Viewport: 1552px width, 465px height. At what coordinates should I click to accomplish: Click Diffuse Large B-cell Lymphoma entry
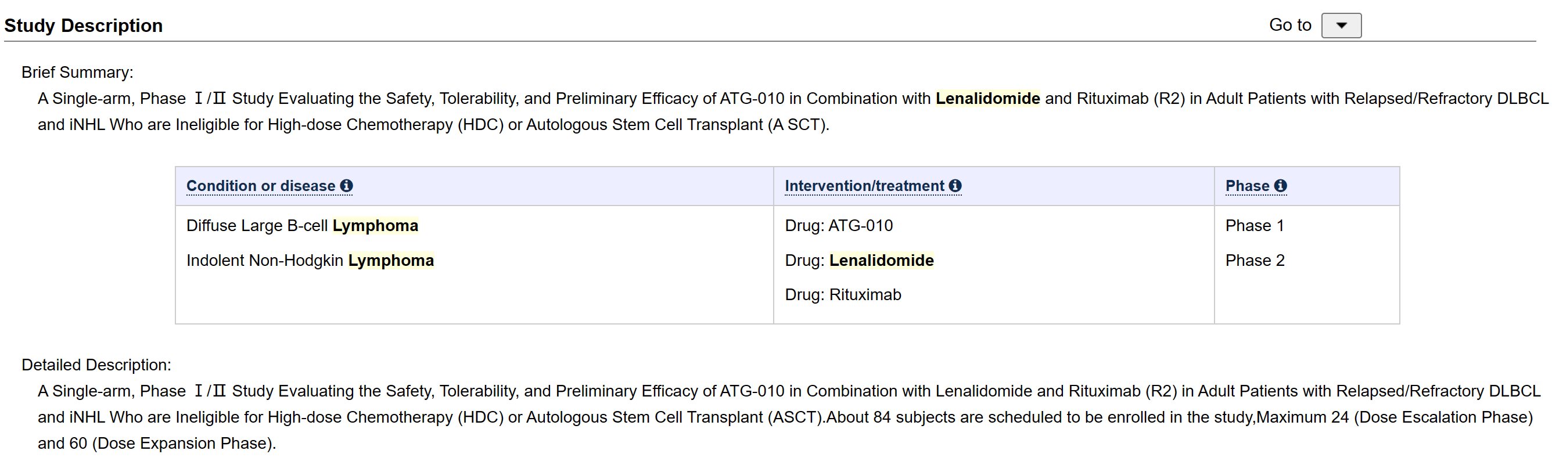[302, 225]
